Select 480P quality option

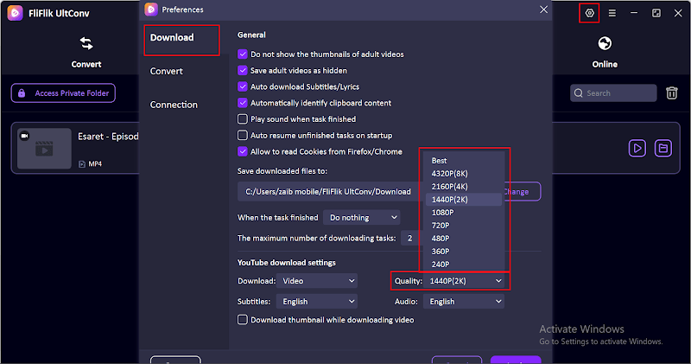[464, 239]
